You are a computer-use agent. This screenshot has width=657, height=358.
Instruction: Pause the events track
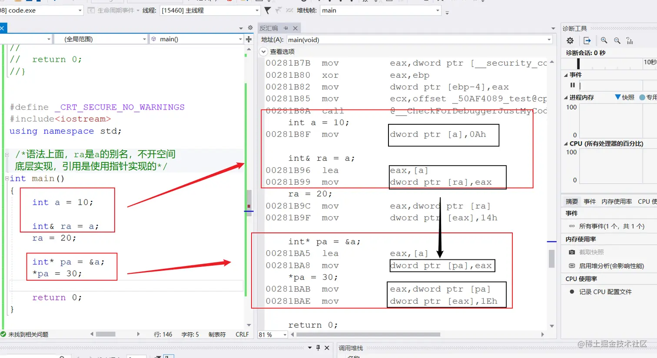pyautogui.click(x=572, y=85)
